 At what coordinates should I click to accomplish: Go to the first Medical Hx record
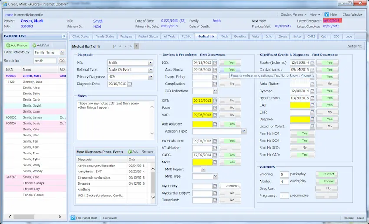[115, 46]
